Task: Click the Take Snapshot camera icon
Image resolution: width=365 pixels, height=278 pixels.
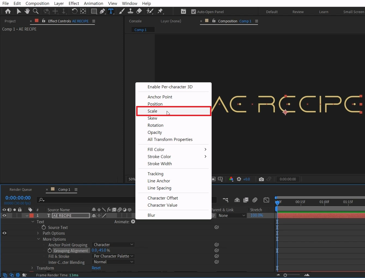Action: coord(261,179)
